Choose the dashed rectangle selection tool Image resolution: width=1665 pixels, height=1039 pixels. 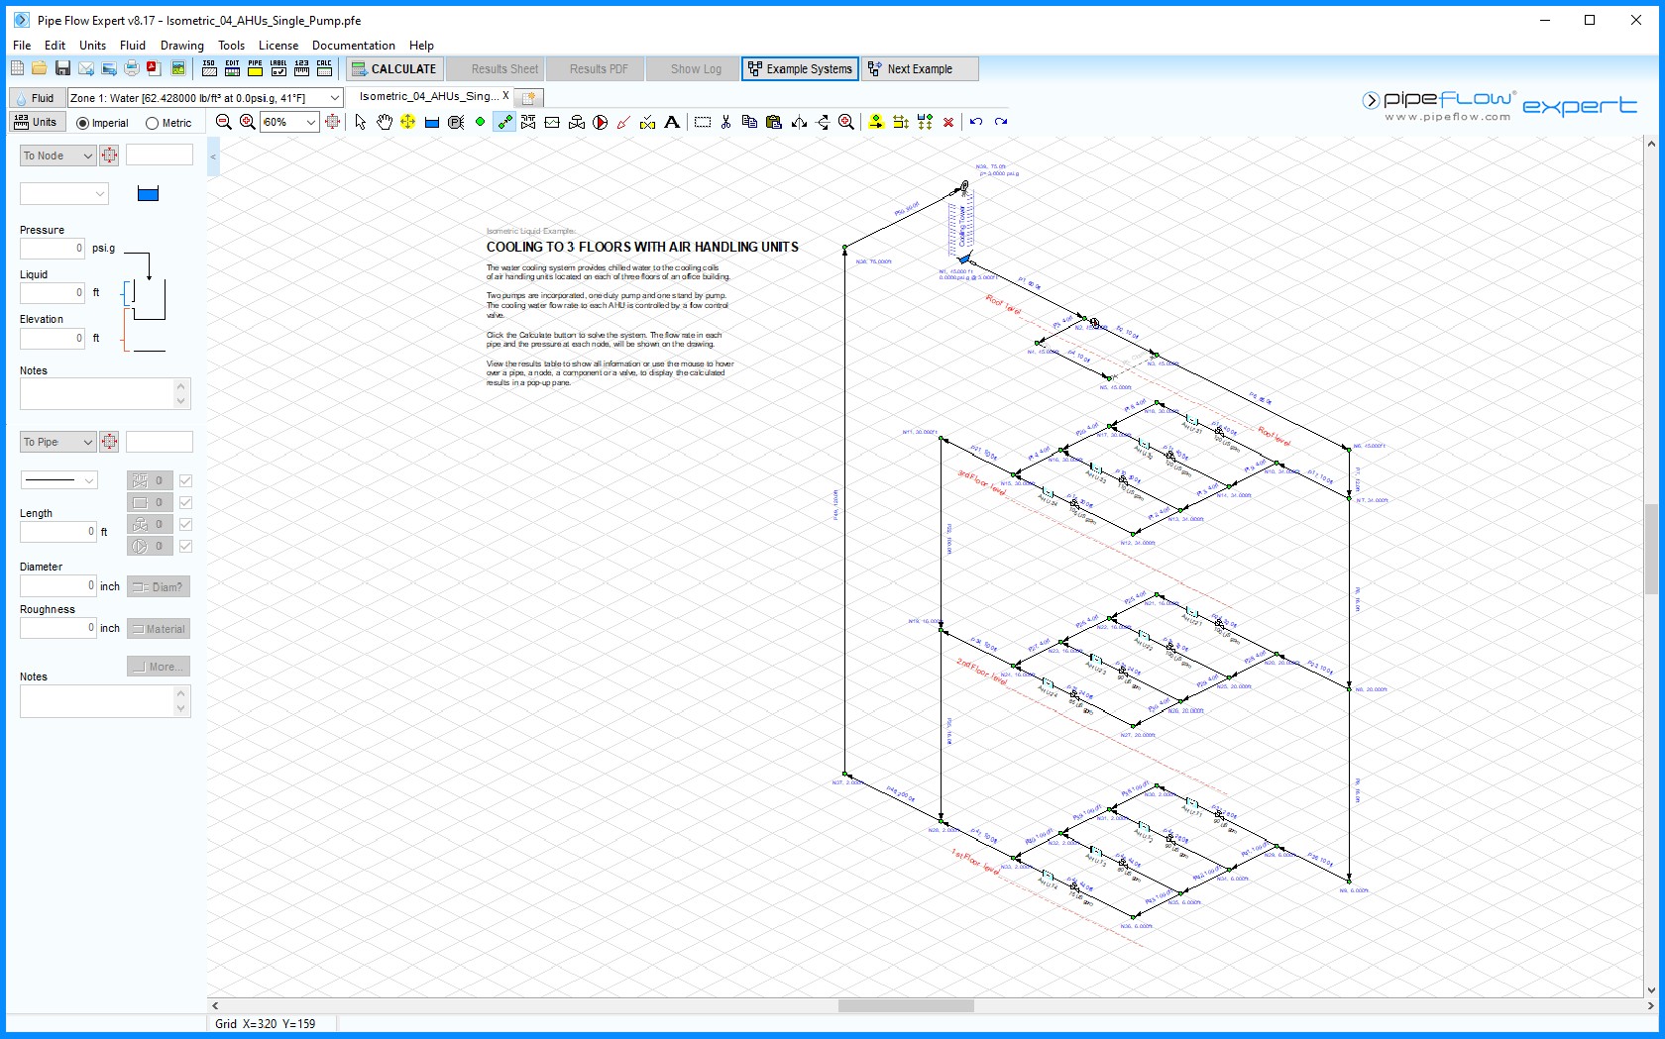(x=703, y=122)
